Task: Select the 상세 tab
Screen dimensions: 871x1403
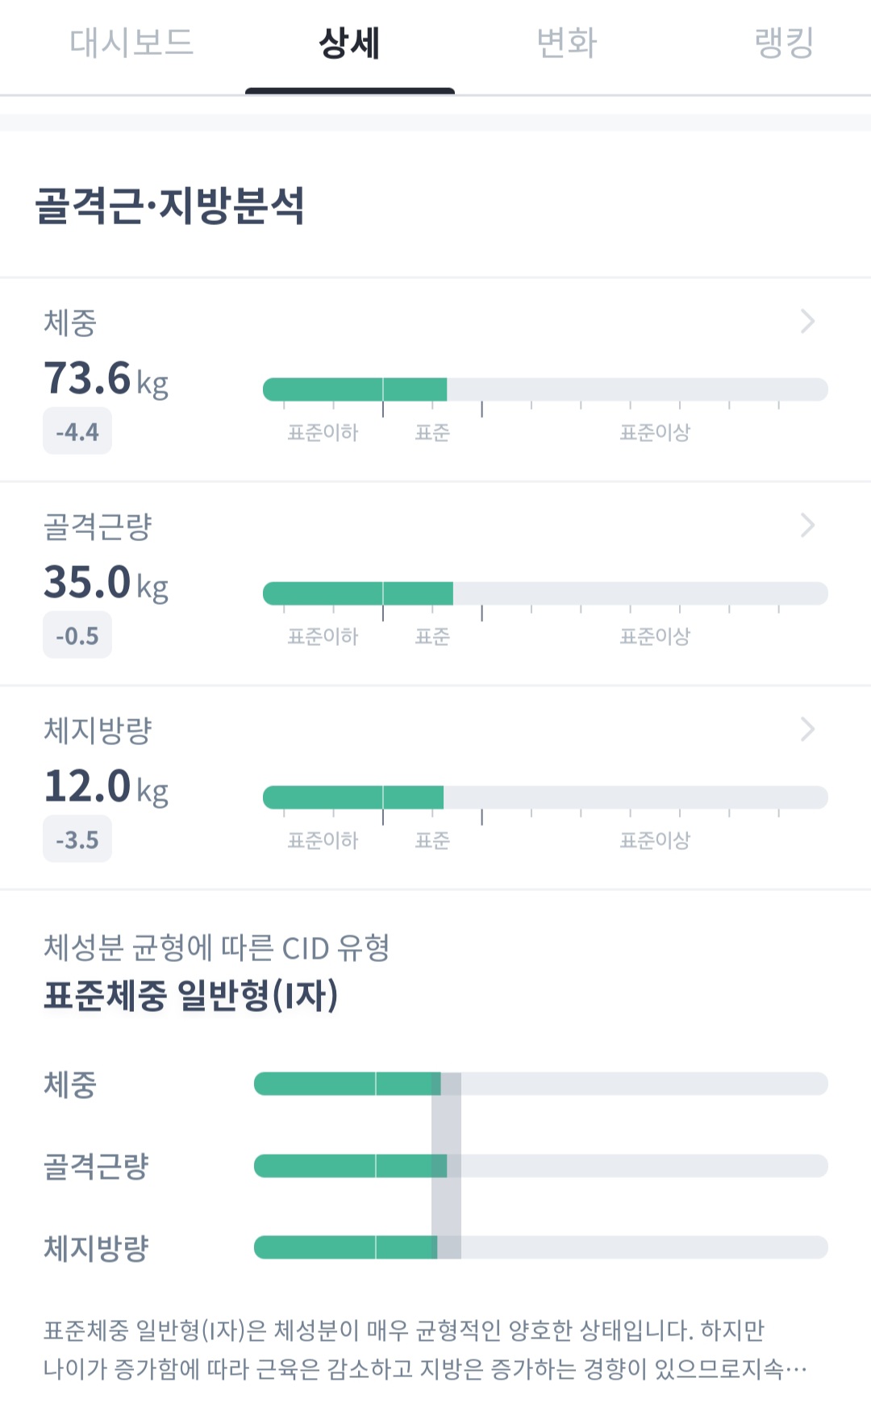Action: coord(349,44)
